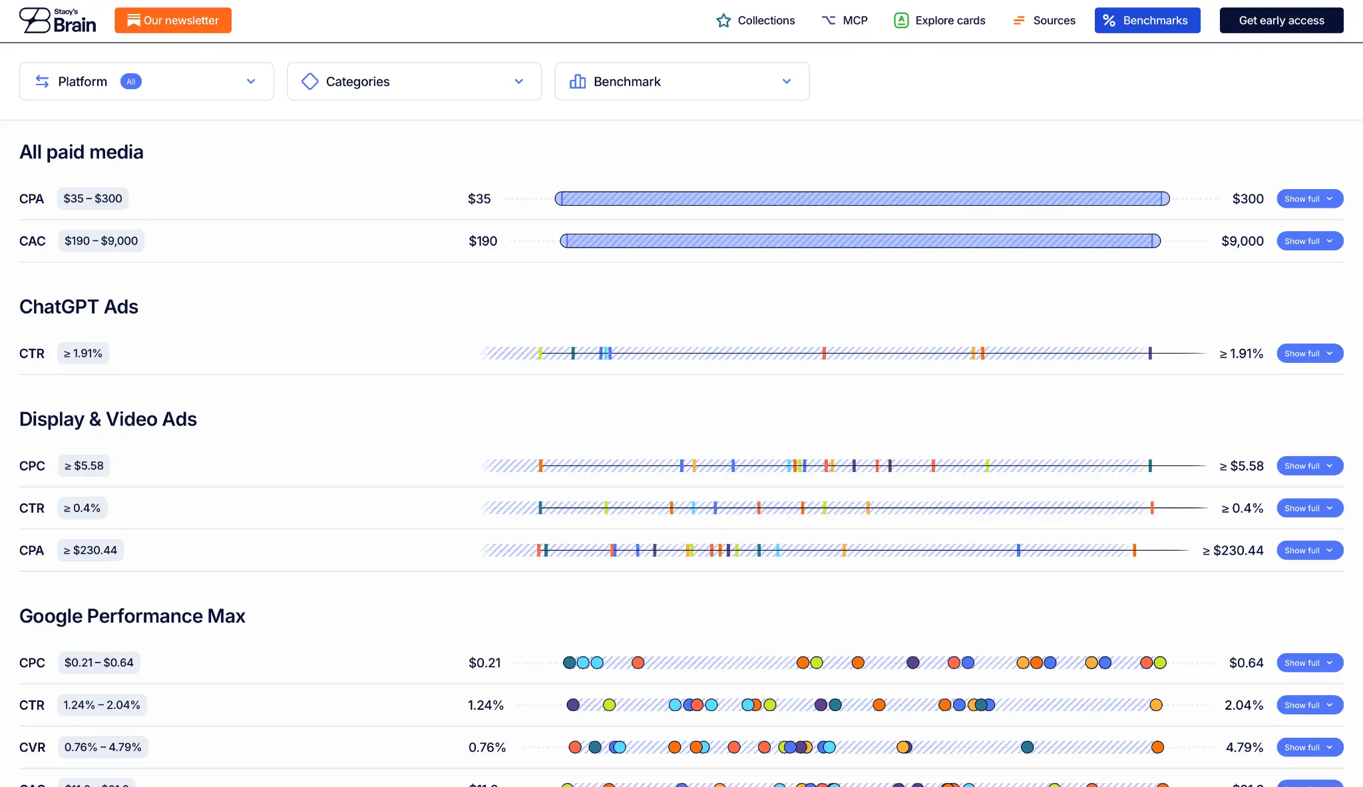Click the Our newsletter button
This screenshot has width=1363, height=787.
tap(173, 21)
